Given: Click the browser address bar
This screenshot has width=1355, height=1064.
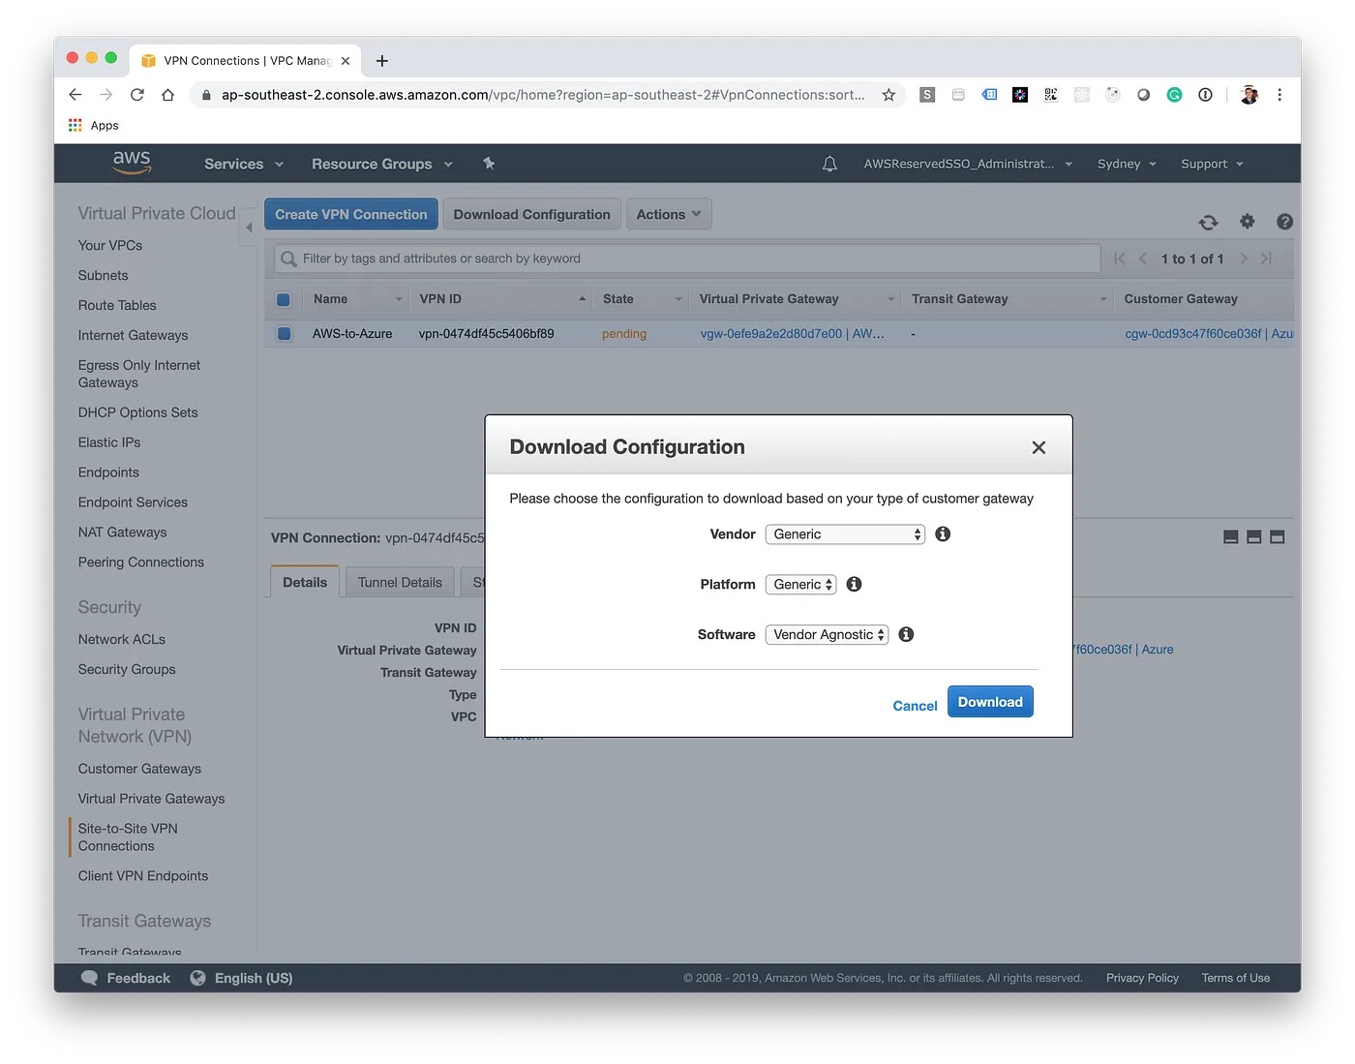Looking at the screenshot, I should (x=542, y=95).
